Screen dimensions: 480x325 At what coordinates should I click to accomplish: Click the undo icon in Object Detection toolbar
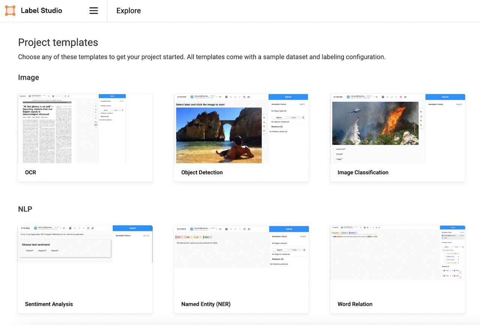(231, 97)
